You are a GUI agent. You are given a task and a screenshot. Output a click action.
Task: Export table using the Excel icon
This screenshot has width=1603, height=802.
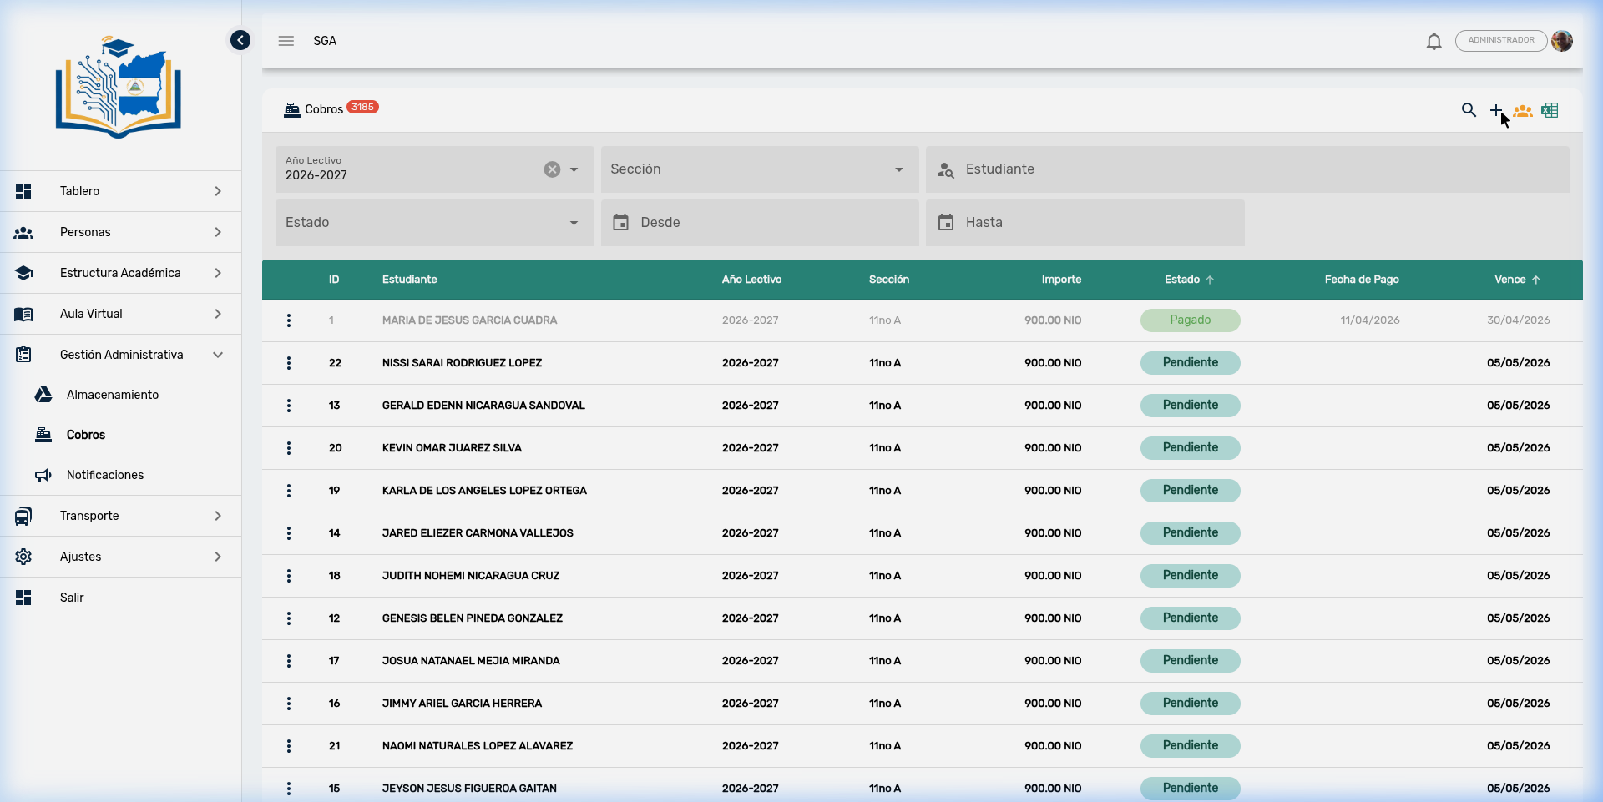1550,110
